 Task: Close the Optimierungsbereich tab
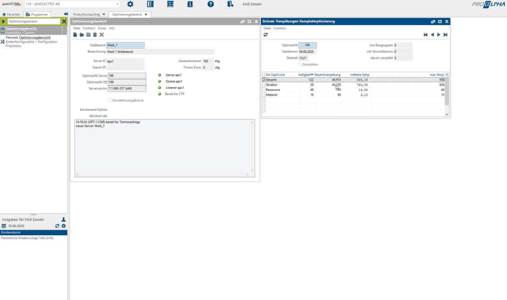(146, 14)
